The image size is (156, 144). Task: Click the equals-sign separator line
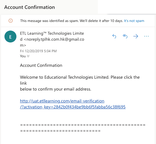pos(83,128)
